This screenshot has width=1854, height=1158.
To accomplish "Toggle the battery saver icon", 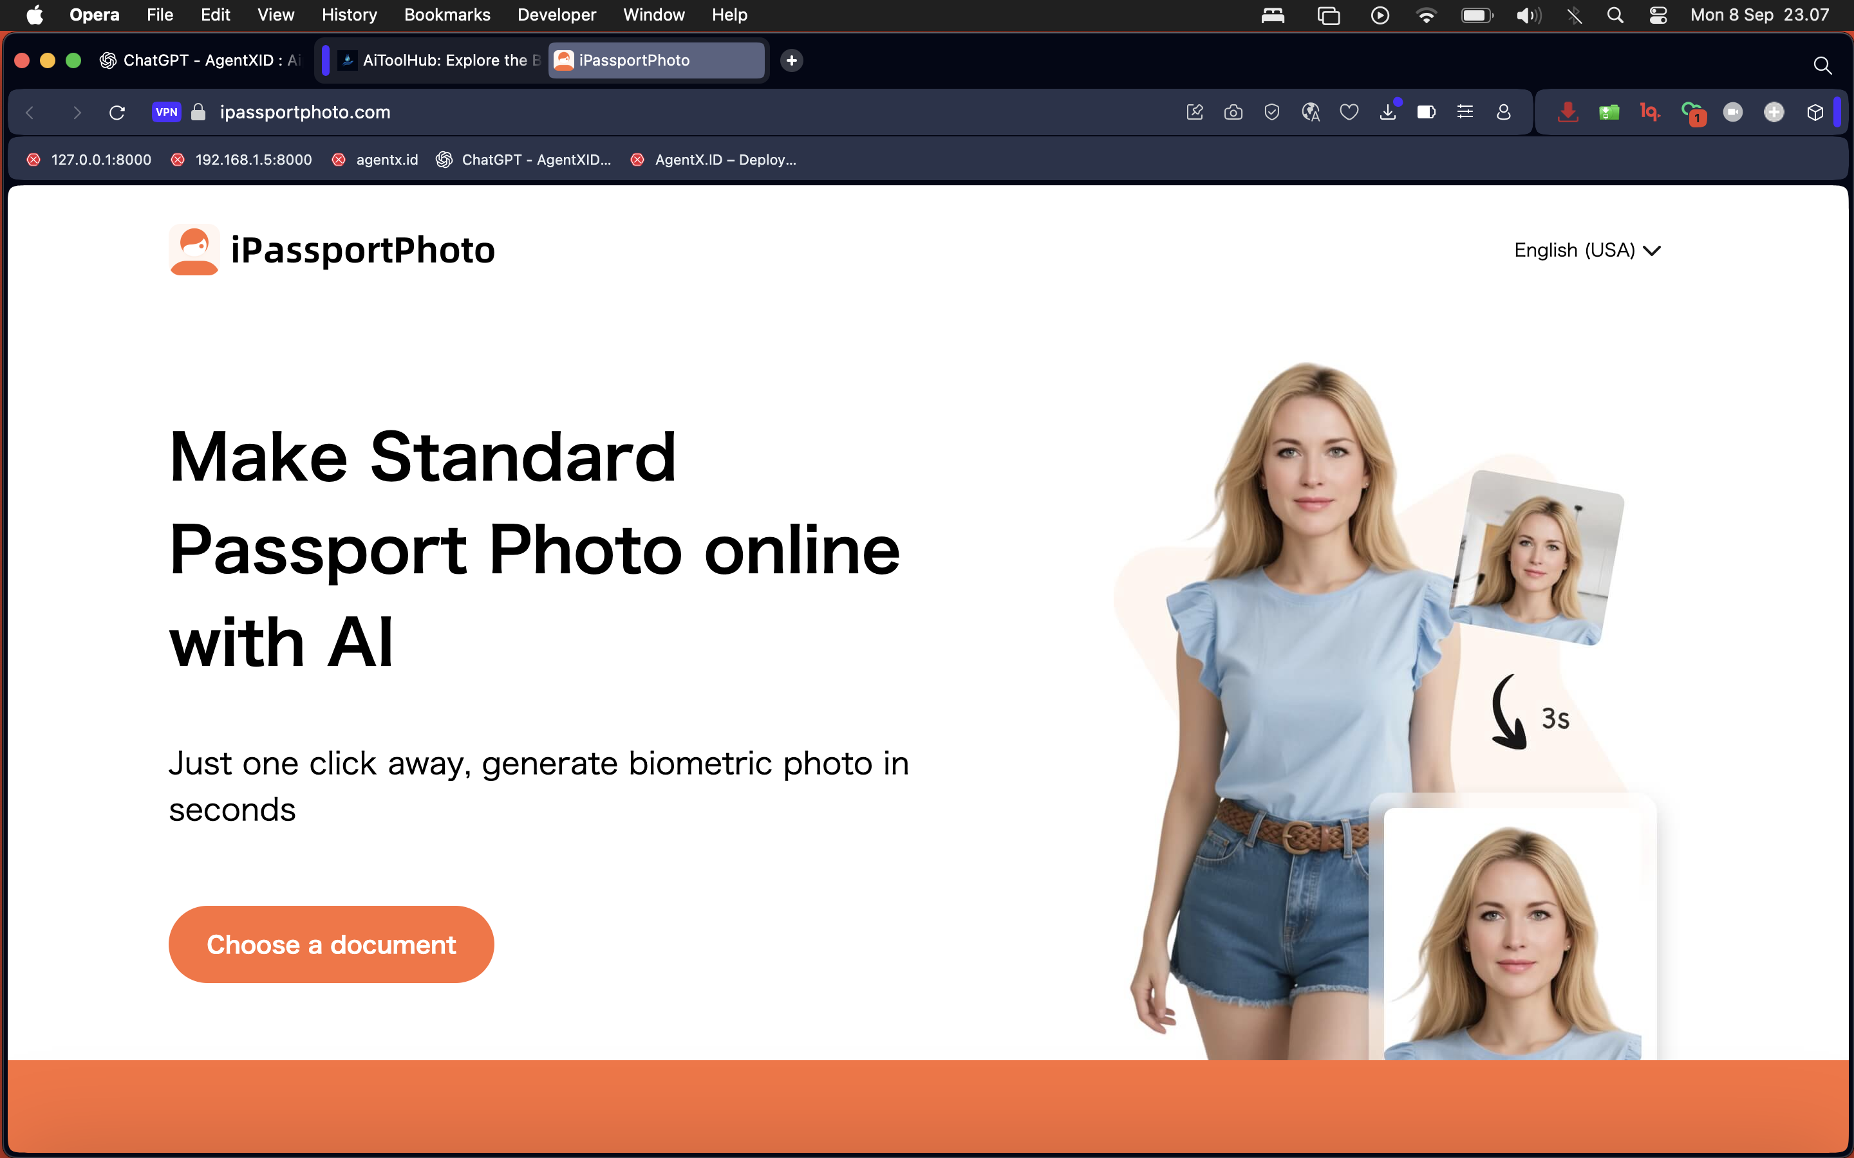I will tap(1426, 113).
